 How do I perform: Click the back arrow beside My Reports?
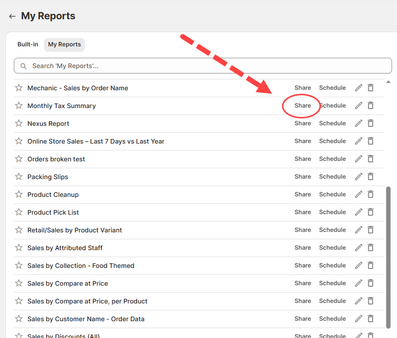(12, 16)
